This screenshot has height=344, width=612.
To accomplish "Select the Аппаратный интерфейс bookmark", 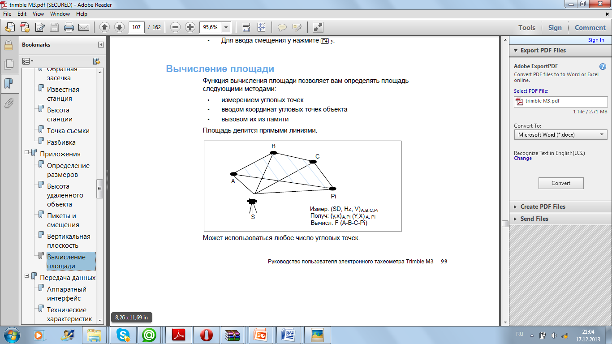I will point(67,294).
